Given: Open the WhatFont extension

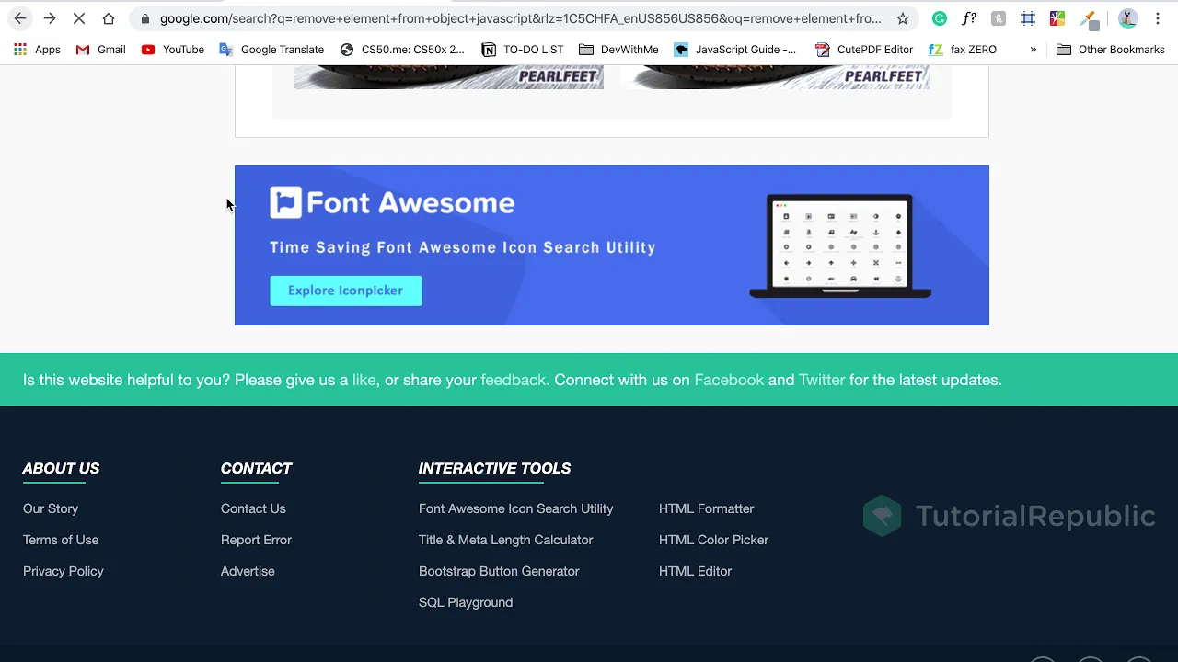Looking at the screenshot, I should [x=968, y=18].
